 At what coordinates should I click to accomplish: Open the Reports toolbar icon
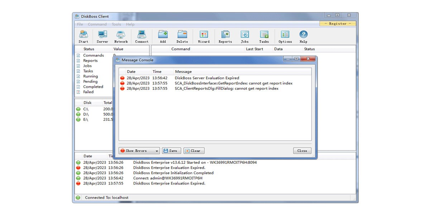pyautogui.click(x=225, y=37)
